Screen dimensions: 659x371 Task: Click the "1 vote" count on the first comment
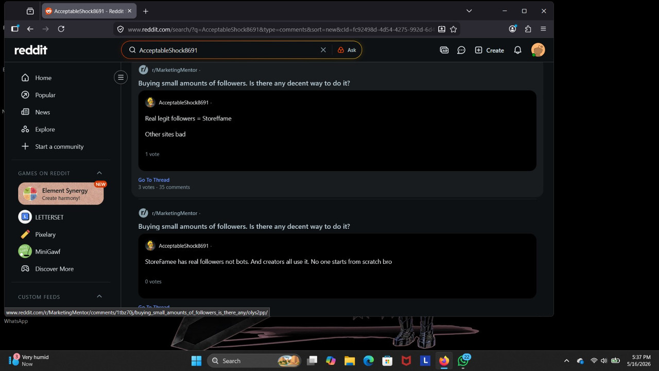[152, 154]
